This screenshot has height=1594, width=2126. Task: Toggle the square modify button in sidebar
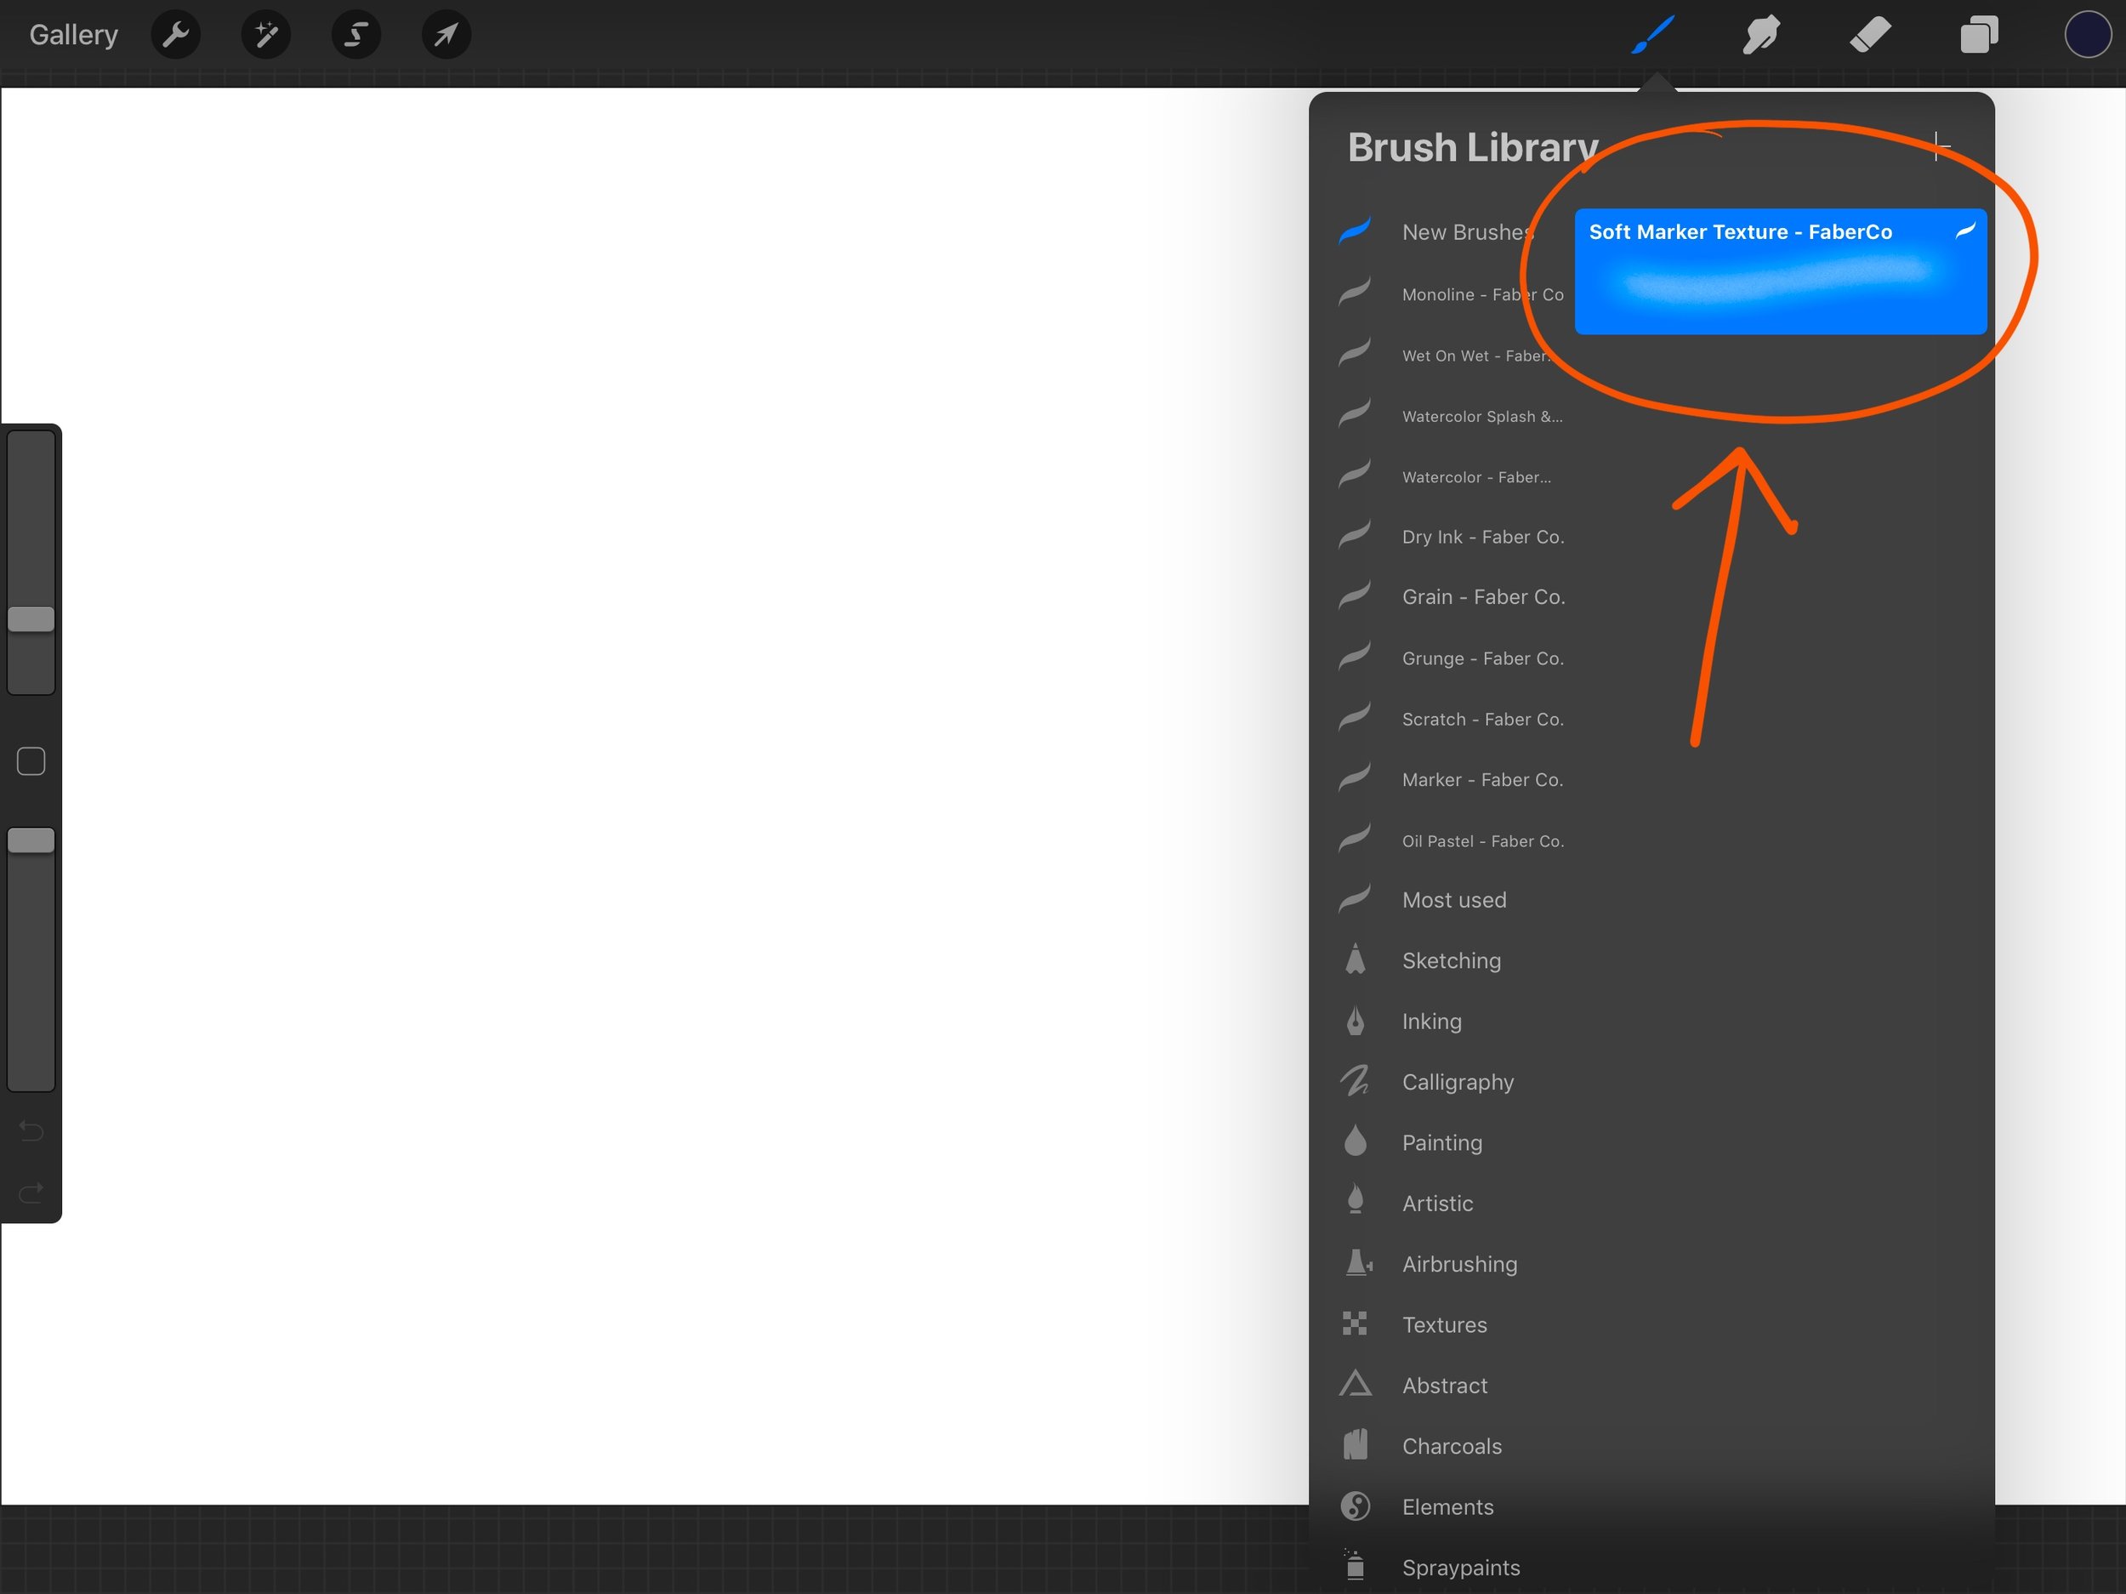click(31, 761)
